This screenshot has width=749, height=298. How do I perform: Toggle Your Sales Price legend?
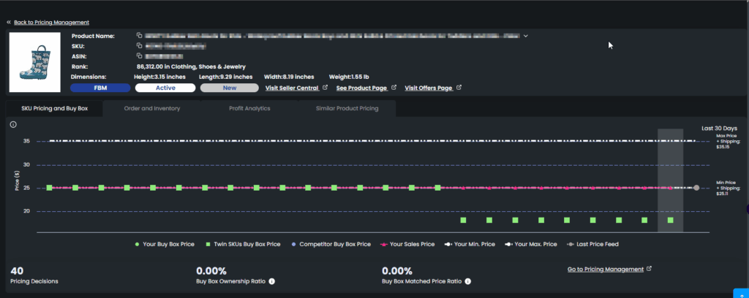pyautogui.click(x=407, y=244)
